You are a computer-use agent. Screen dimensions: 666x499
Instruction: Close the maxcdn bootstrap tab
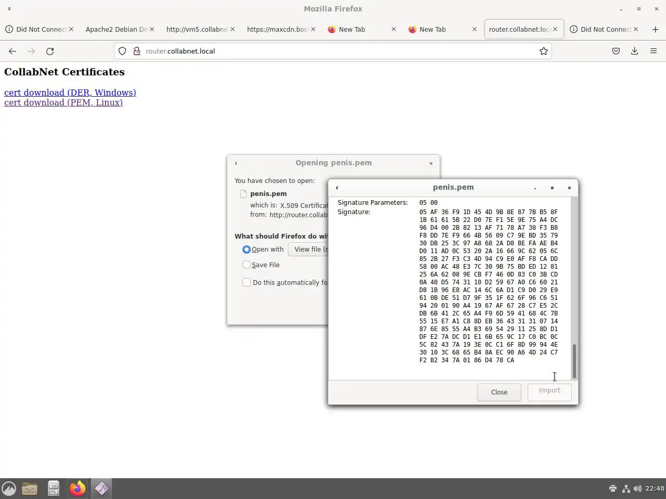point(313,29)
